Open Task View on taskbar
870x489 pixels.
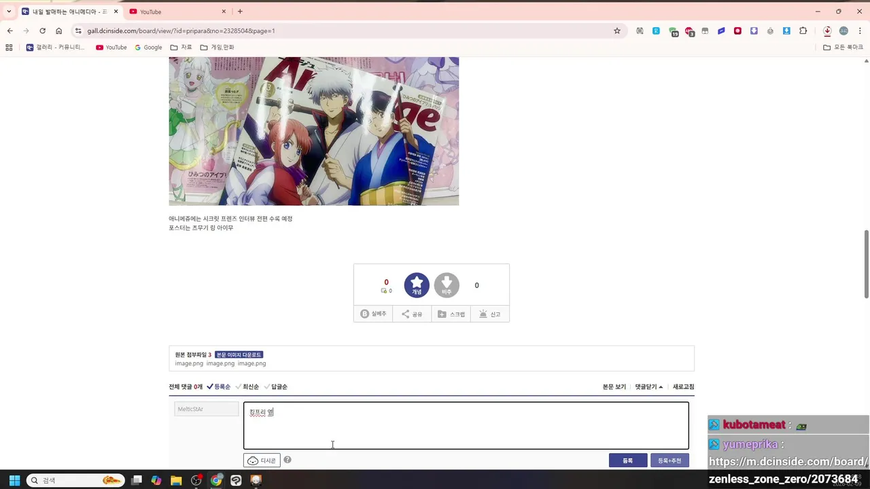[x=137, y=480]
